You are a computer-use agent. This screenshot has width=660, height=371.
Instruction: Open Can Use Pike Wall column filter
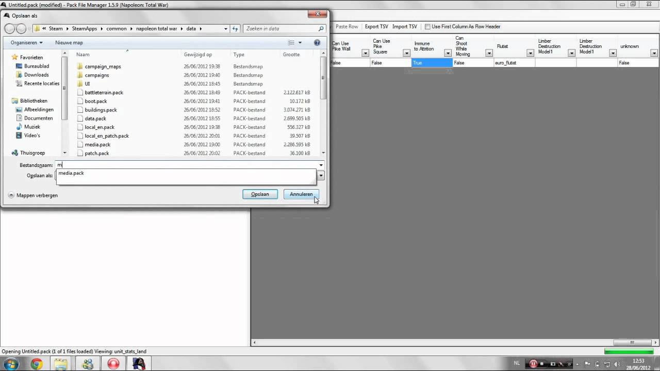tap(365, 53)
